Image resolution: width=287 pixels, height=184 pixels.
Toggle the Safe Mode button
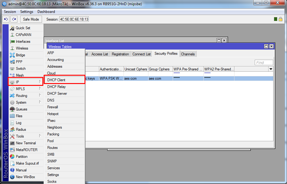coord(31,19)
